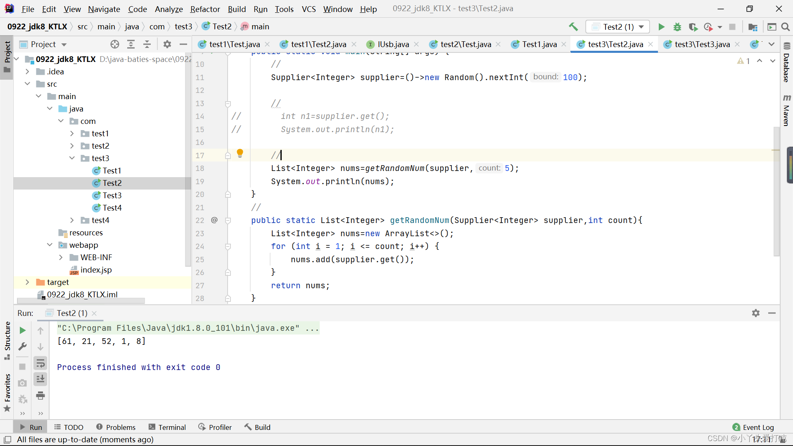Expand the WEB-INF folder
Screen dimensions: 793x446
pos(61,257)
